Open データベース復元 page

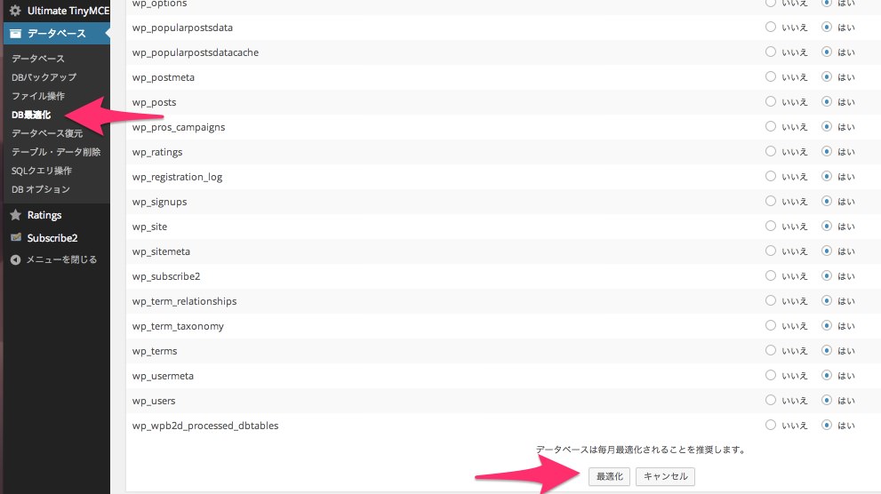point(47,133)
